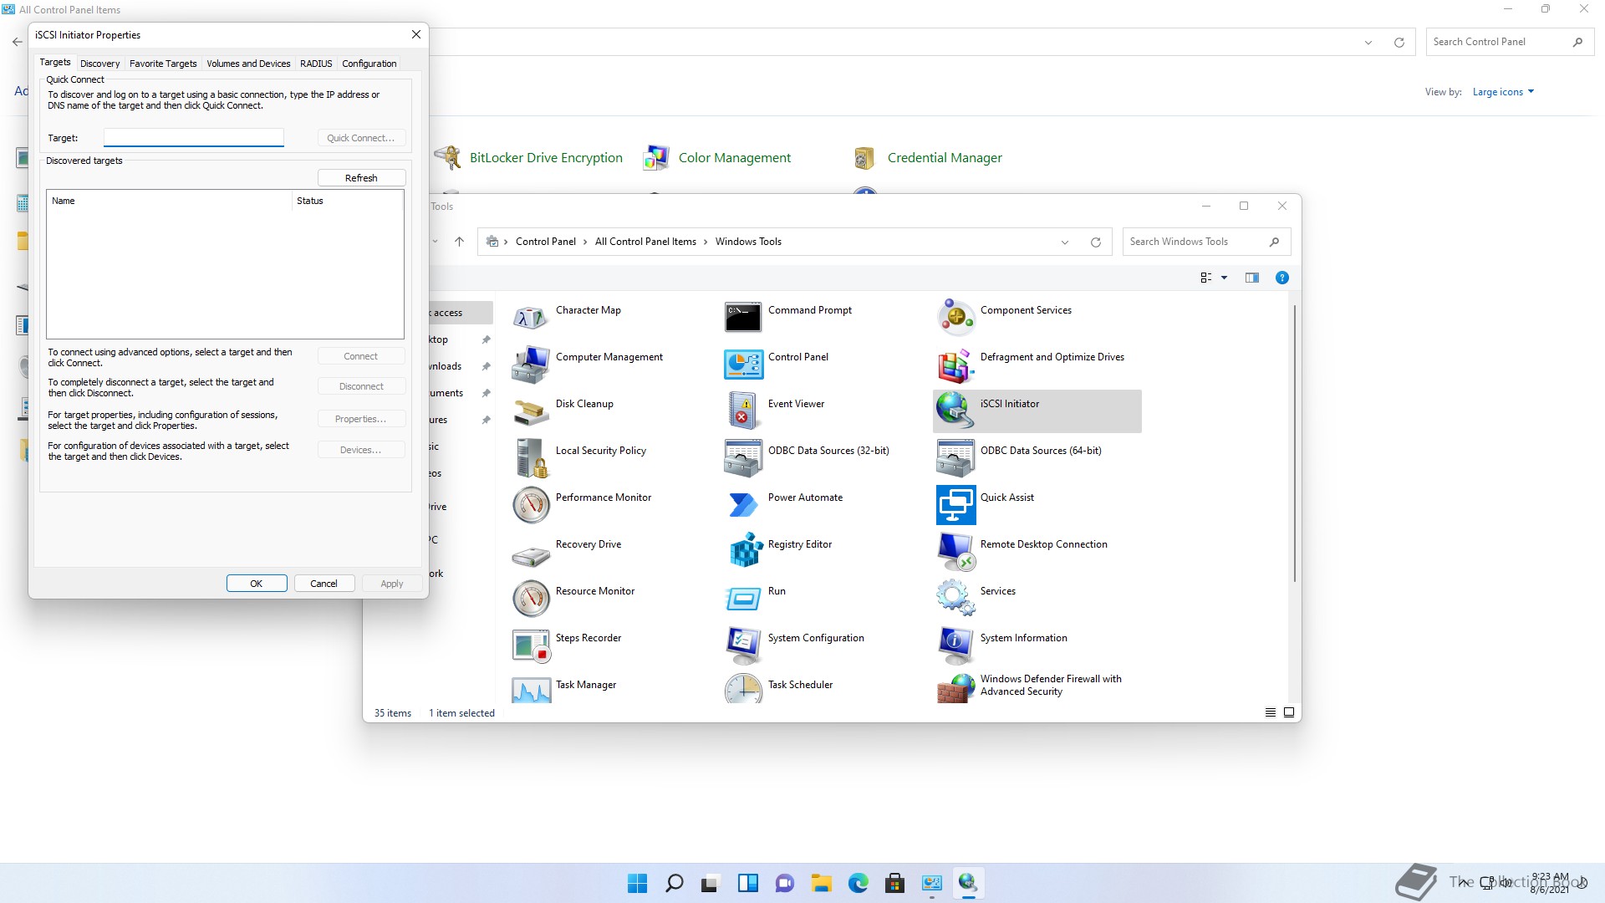Open ODBC Data Sources (64-bit) icon
This screenshot has width=1605, height=903.
[x=955, y=458]
